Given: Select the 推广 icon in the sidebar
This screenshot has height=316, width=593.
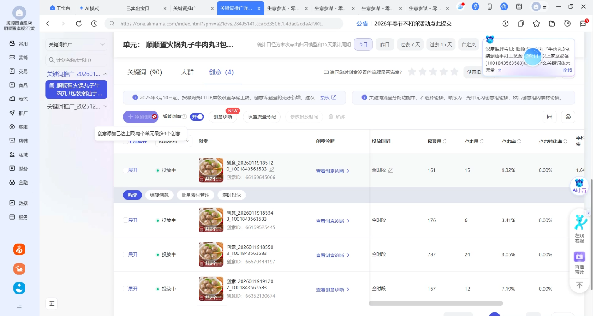Looking at the screenshot, I should coord(18,113).
